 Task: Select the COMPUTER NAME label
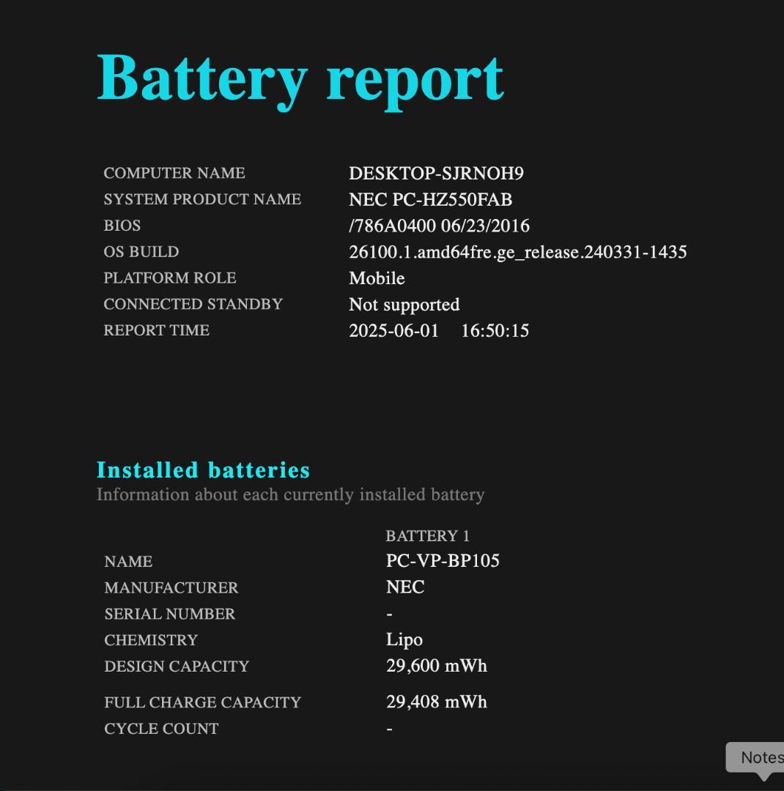pos(174,174)
